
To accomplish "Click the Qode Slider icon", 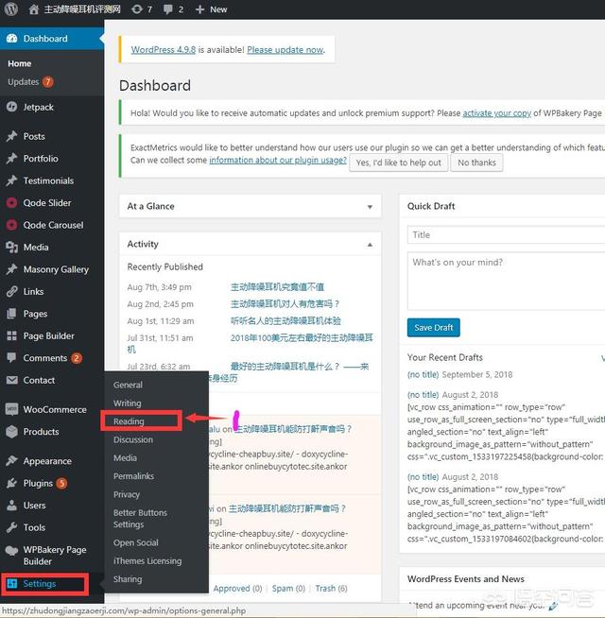I will click(12, 202).
